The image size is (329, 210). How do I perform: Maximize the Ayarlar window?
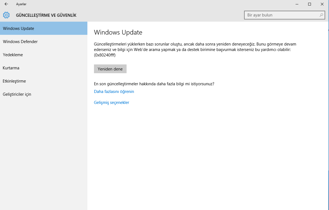click(x=310, y=4)
